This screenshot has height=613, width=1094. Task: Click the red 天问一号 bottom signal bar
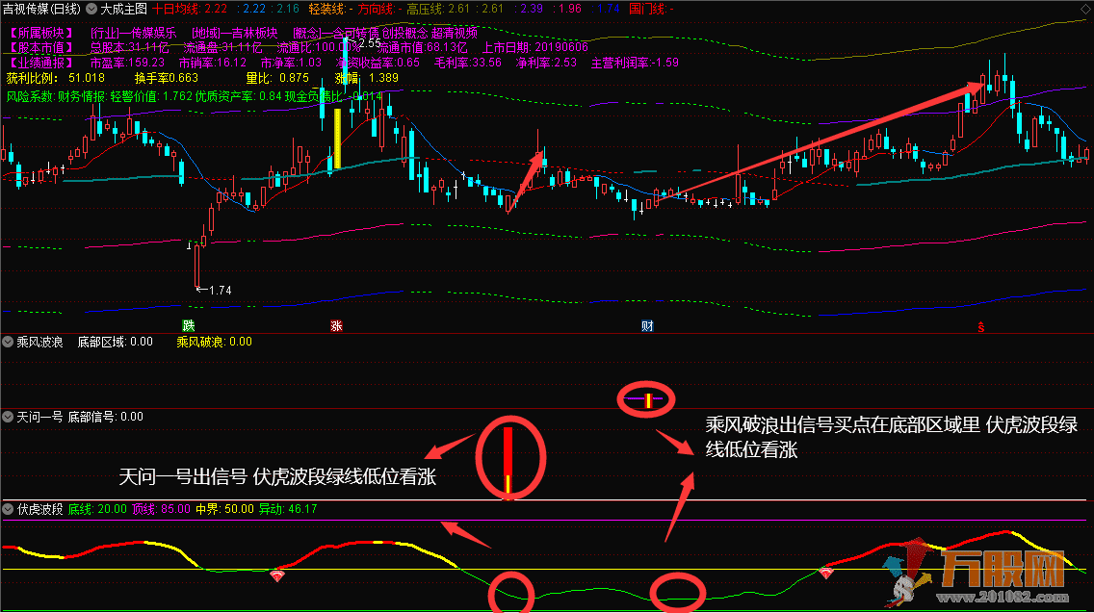[508, 461]
